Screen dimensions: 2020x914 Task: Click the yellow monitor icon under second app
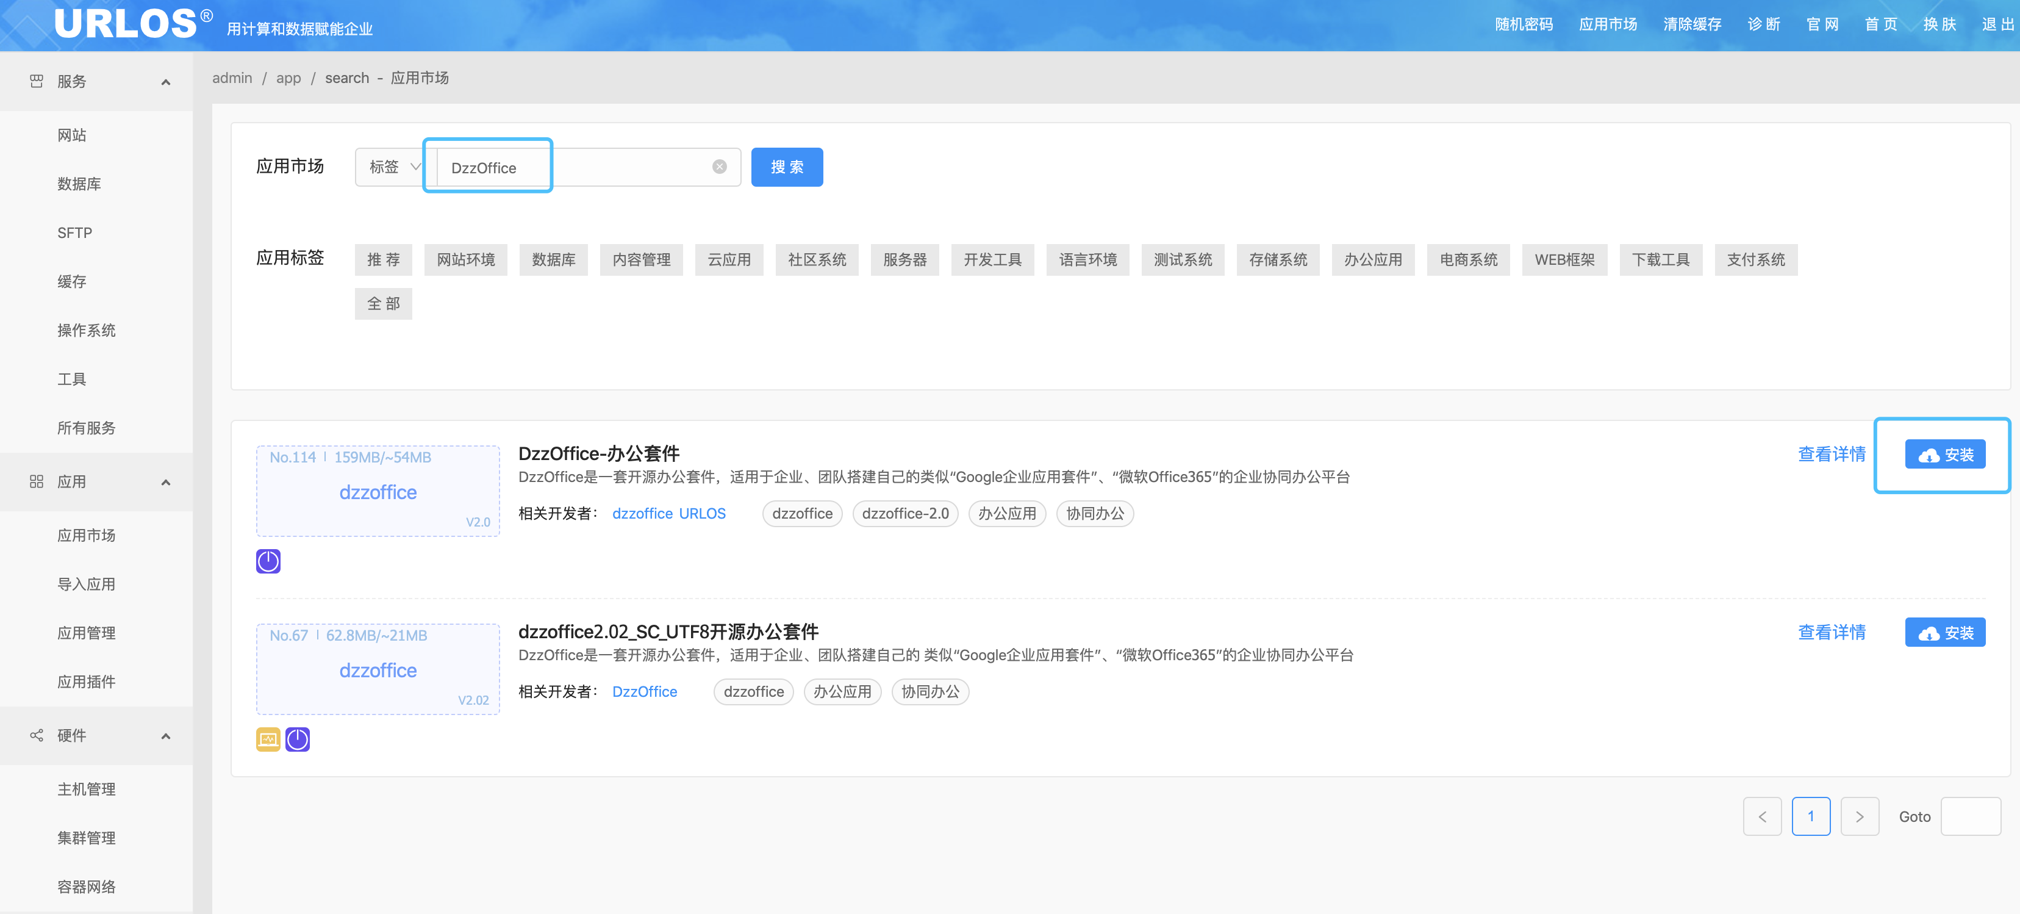pyautogui.click(x=268, y=739)
